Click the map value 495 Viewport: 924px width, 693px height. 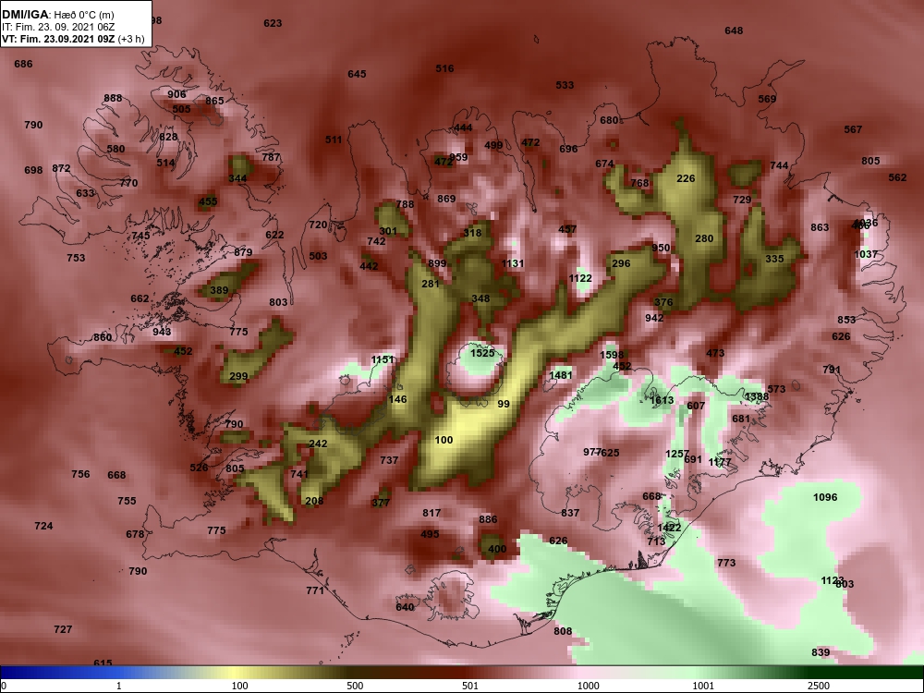(430, 534)
